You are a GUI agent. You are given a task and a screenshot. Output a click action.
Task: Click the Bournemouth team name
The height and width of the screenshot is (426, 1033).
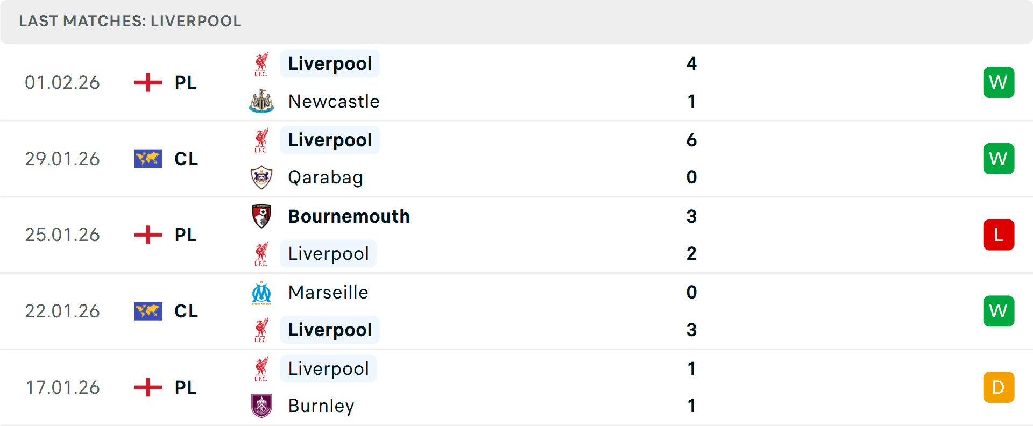(349, 216)
